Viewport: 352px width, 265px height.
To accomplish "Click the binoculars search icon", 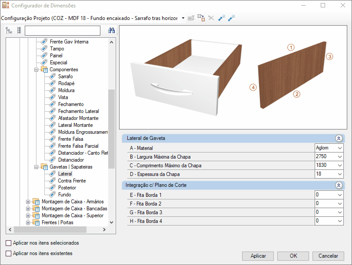I will [111, 30].
